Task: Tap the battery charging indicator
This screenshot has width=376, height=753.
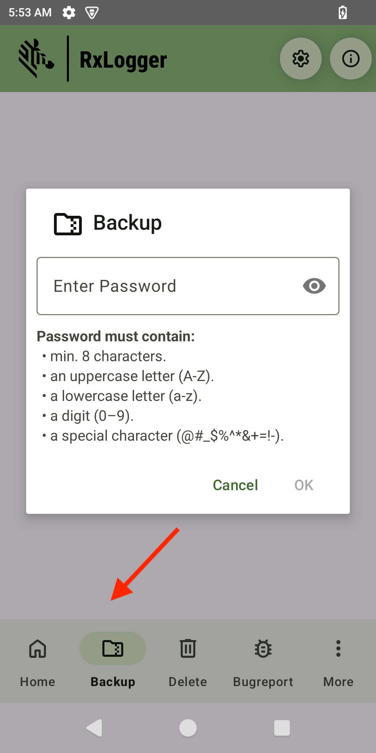Action: click(343, 13)
